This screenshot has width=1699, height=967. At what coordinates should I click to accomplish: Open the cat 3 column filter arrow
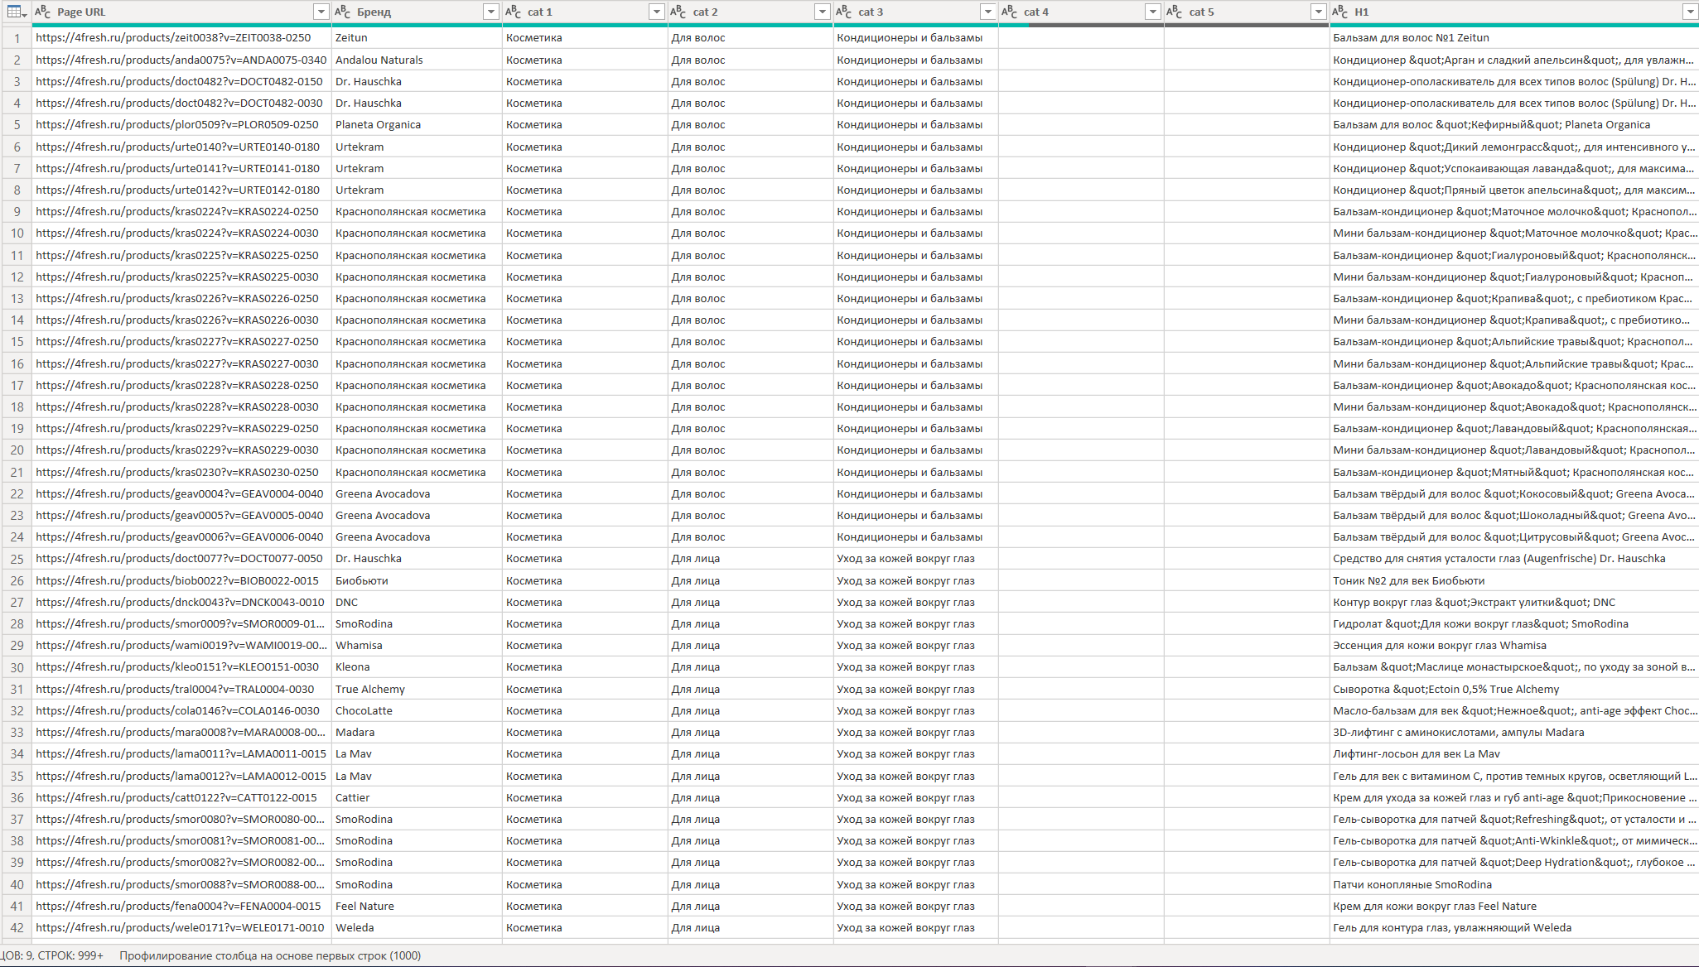tap(987, 12)
